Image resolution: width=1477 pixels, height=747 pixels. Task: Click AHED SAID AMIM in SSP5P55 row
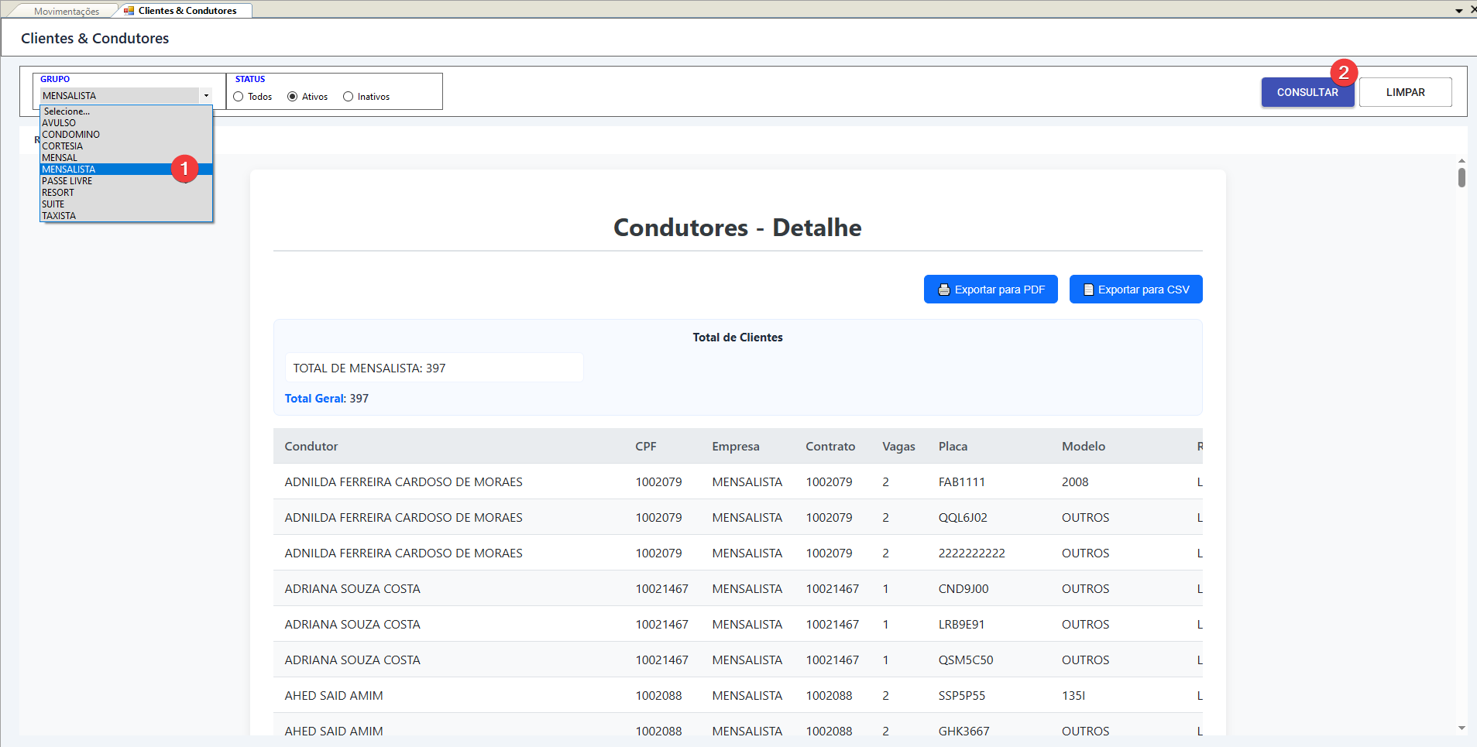pos(334,696)
